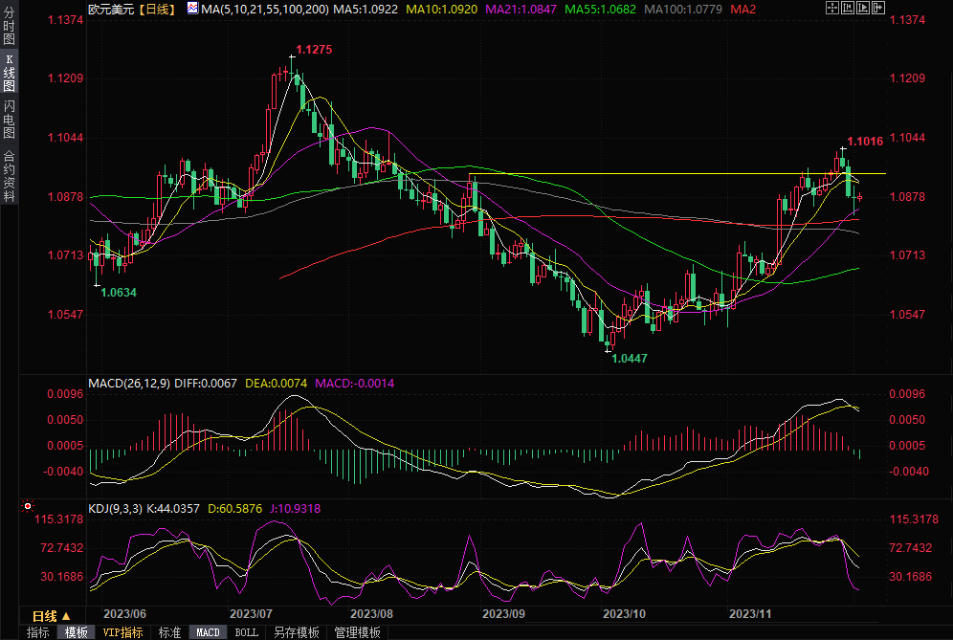This screenshot has height=640, width=953.
Task: Click the red sun icon beside KDJ panel
Action: (28, 506)
